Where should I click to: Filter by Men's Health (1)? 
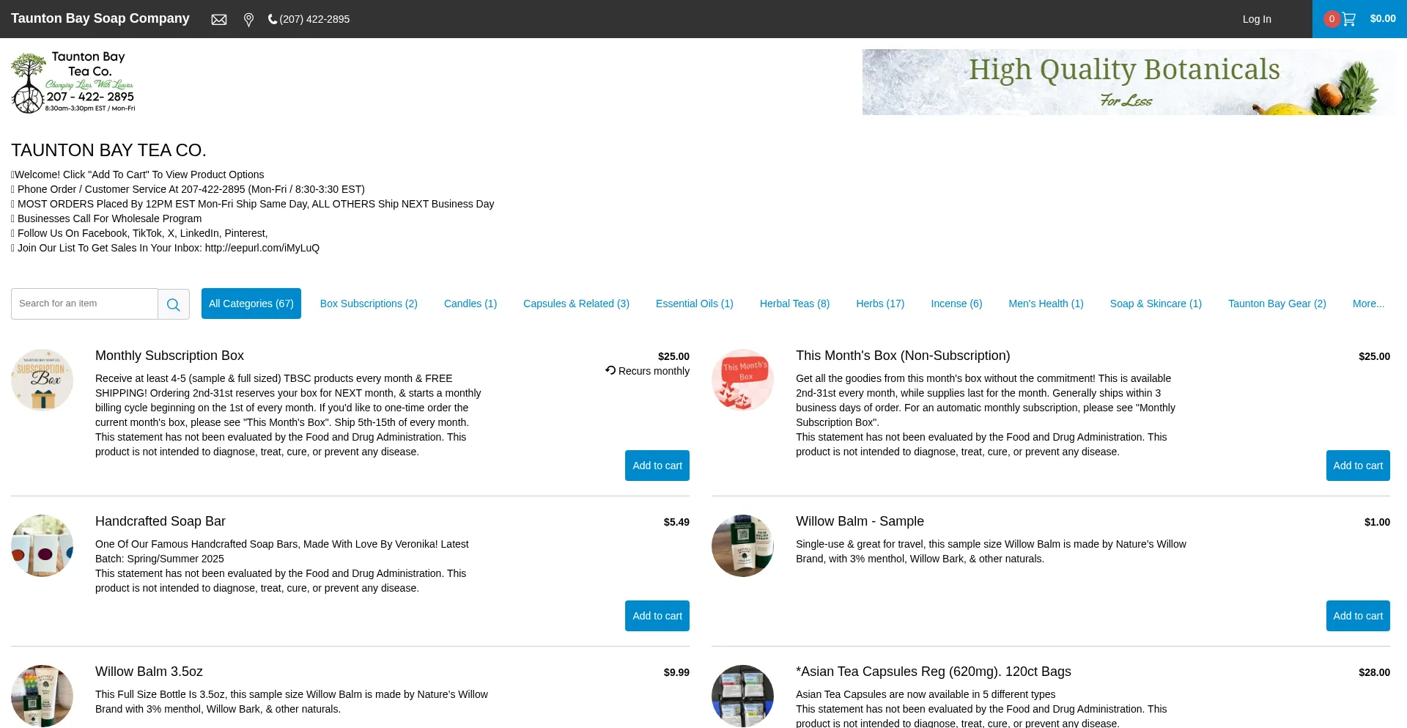coord(1046,304)
